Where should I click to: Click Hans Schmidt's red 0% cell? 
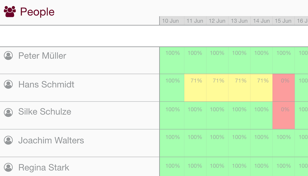pos(284,87)
